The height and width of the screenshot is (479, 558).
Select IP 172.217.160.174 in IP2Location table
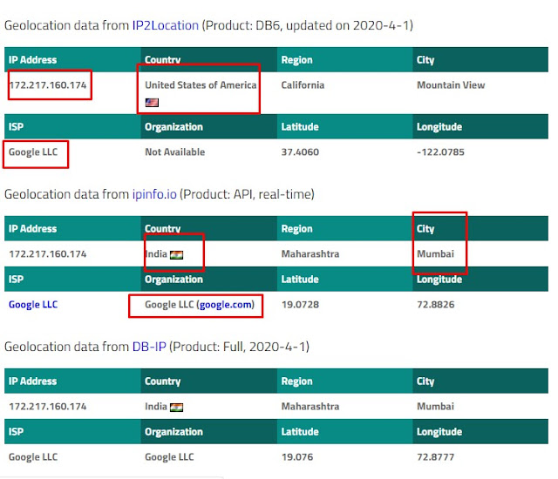[x=48, y=85]
